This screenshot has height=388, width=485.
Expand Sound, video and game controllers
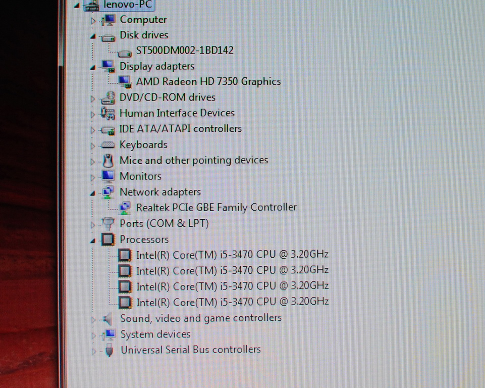[93, 320]
